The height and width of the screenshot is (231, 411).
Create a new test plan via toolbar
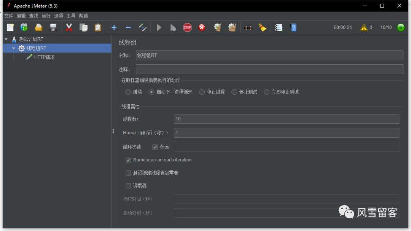tap(10, 27)
